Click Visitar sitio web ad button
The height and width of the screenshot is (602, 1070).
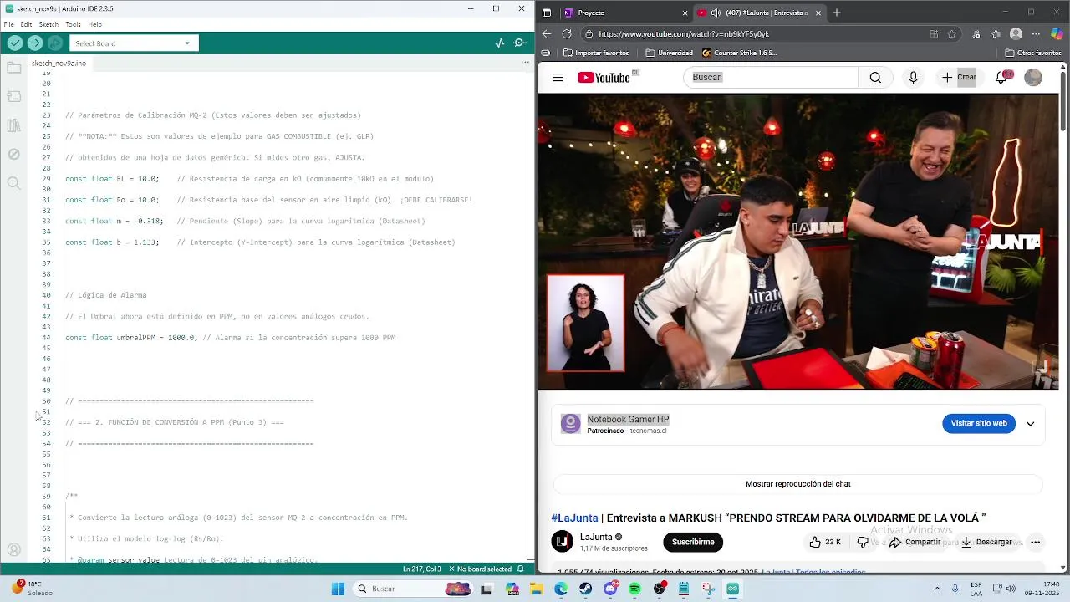point(979,423)
